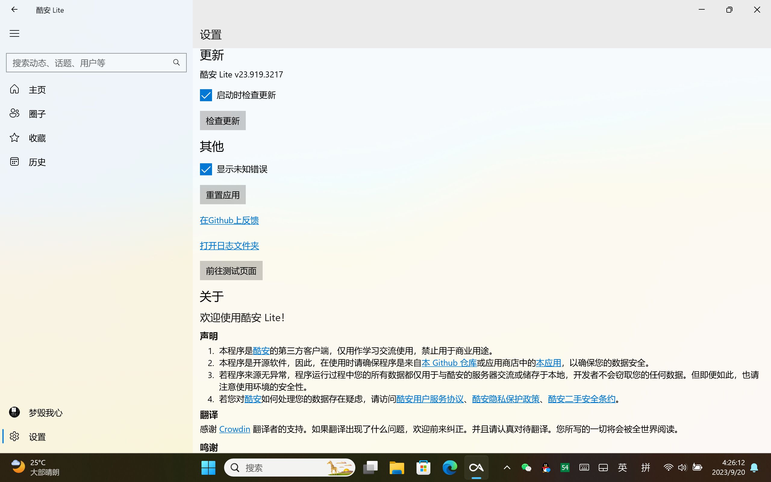
Task: Click the 重置应用 button
Action: click(x=223, y=195)
